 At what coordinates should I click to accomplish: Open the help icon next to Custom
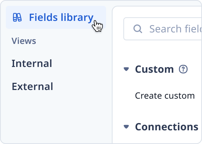coord(183,69)
